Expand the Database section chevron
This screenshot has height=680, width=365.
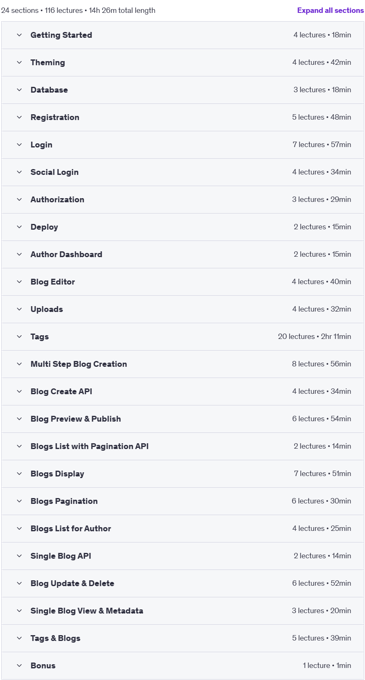(x=19, y=90)
